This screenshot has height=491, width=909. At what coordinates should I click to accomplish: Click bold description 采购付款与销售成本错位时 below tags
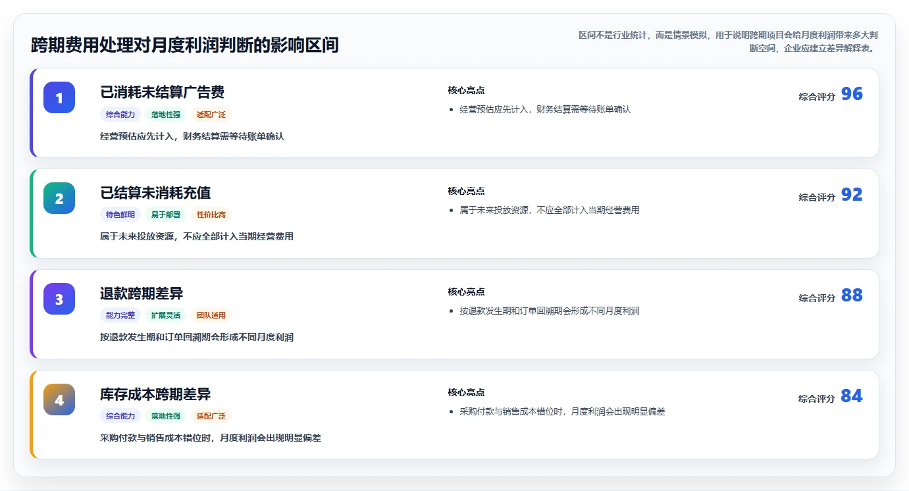coord(211,438)
